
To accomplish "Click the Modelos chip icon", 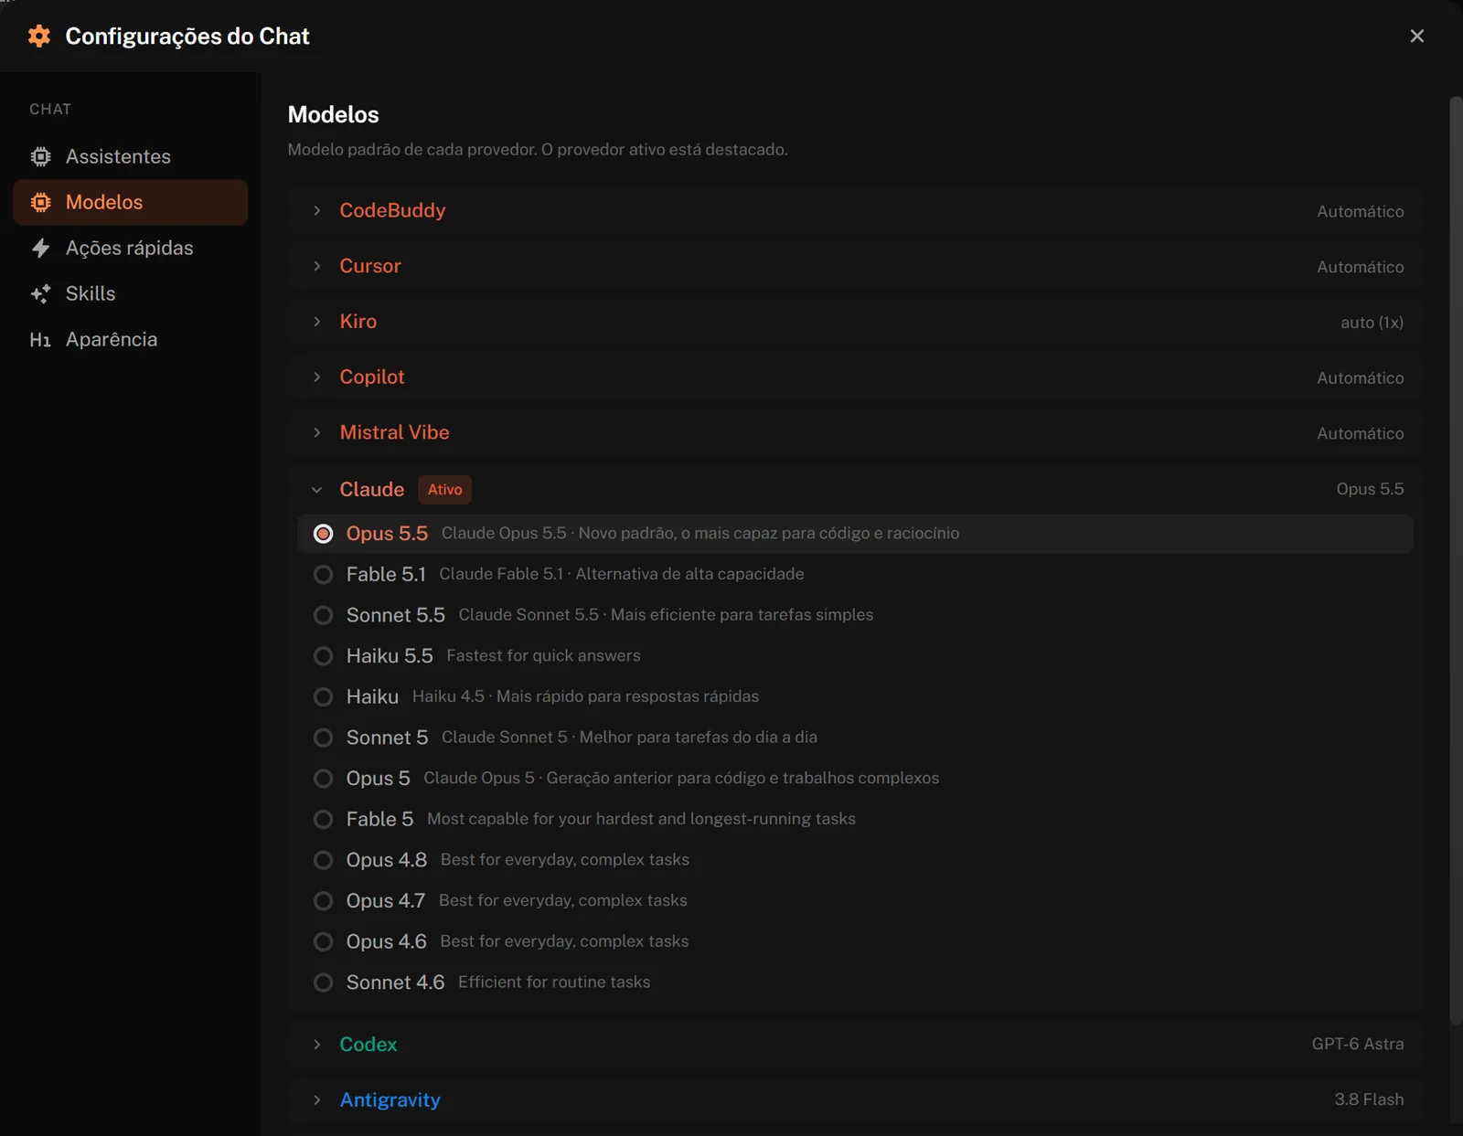I will click(40, 202).
